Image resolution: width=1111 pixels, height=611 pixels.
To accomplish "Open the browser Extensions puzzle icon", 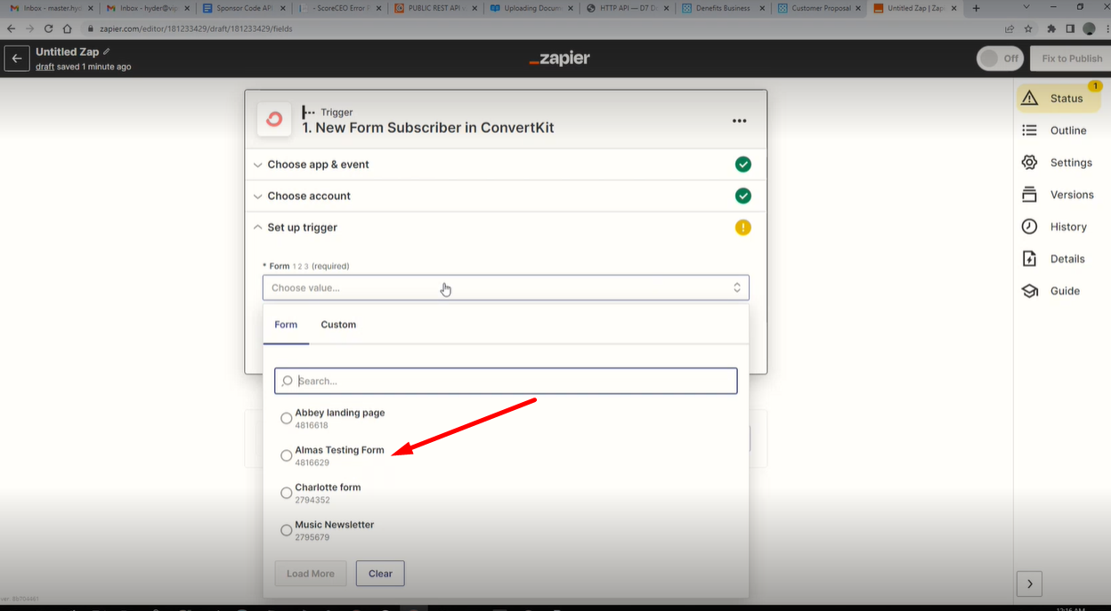I will click(1051, 28).
